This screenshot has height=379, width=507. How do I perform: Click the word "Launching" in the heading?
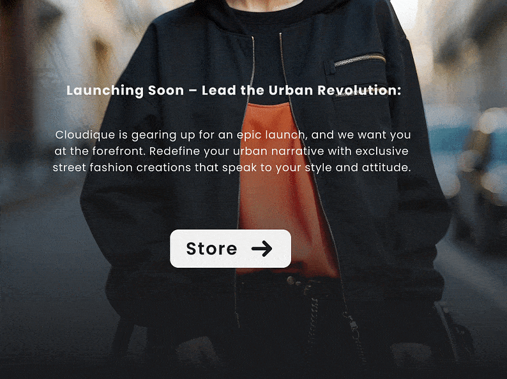[x=105, y=90]
